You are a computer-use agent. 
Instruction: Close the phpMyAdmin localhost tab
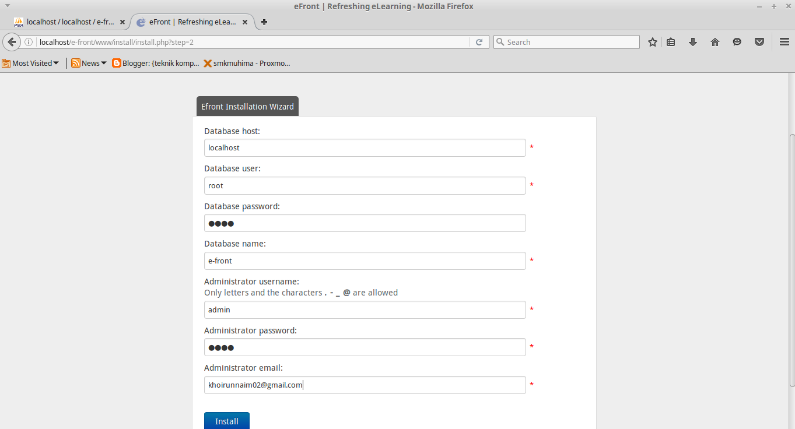point(122,22)
